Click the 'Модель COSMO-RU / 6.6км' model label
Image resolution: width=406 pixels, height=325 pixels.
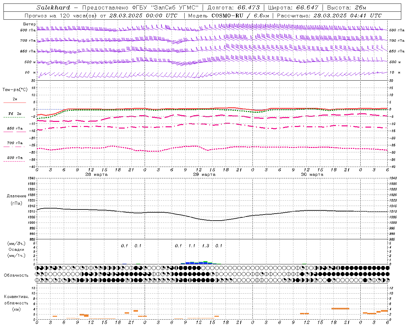point(229,16)
